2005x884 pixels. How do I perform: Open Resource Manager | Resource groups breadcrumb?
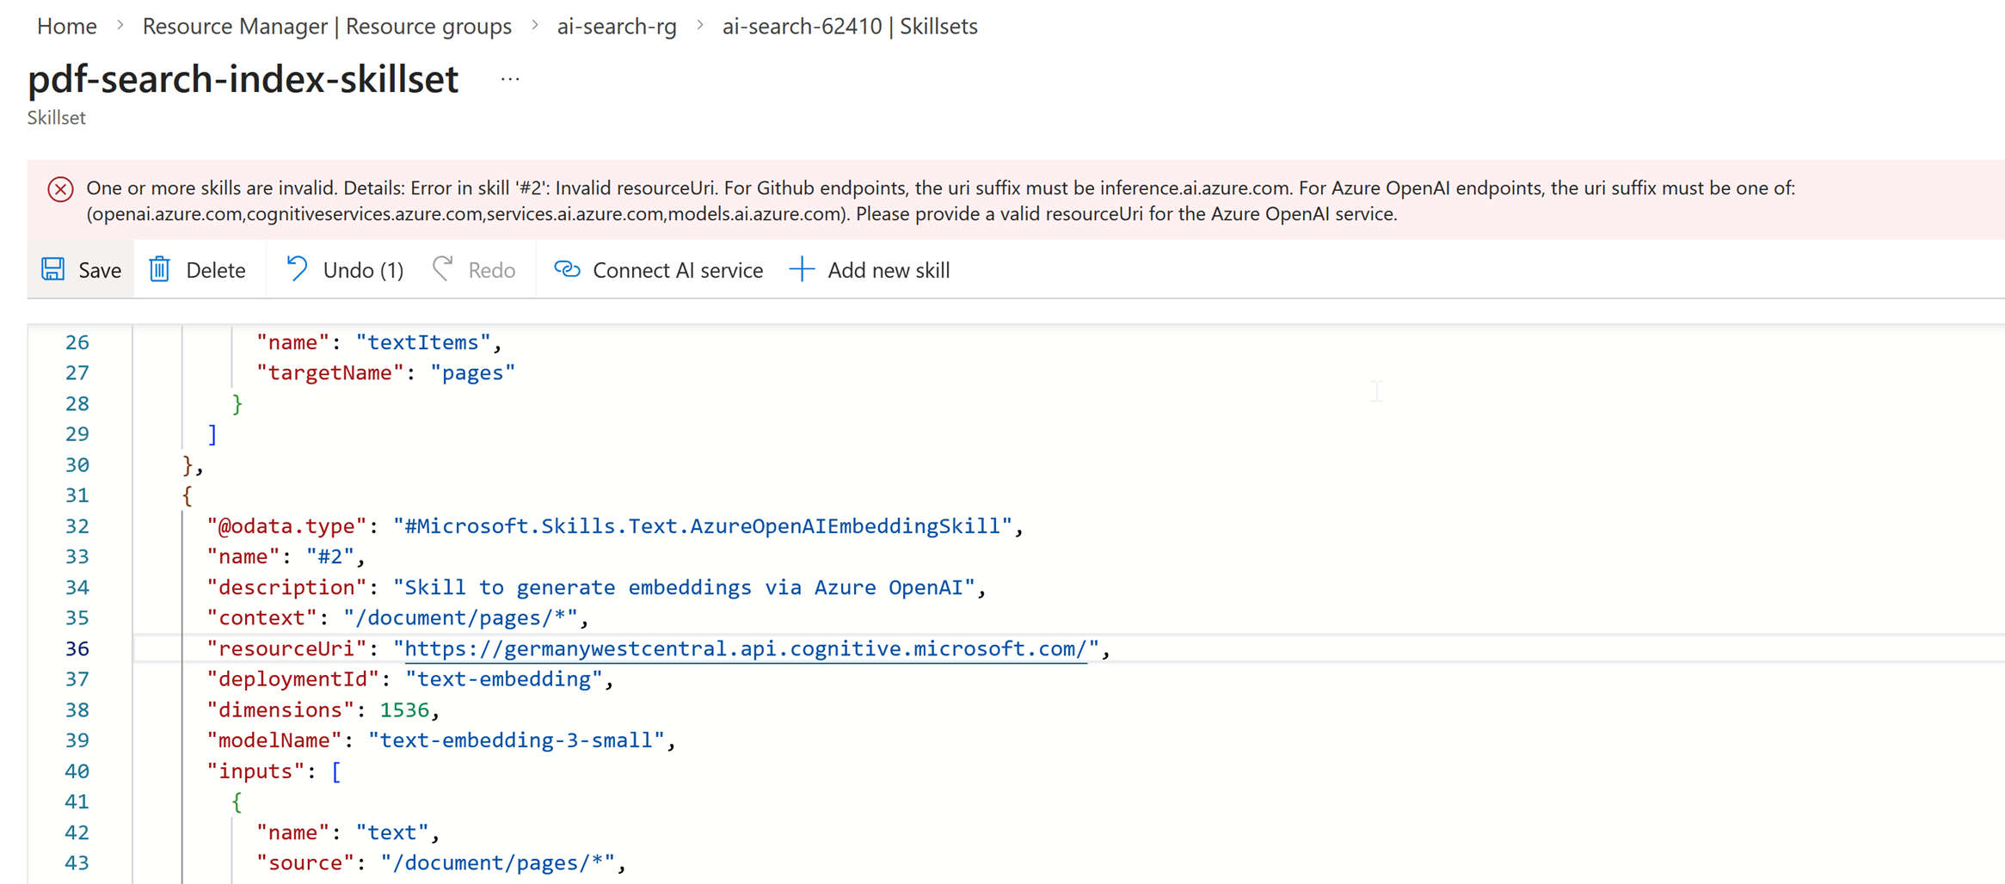(x=325, y=26)
